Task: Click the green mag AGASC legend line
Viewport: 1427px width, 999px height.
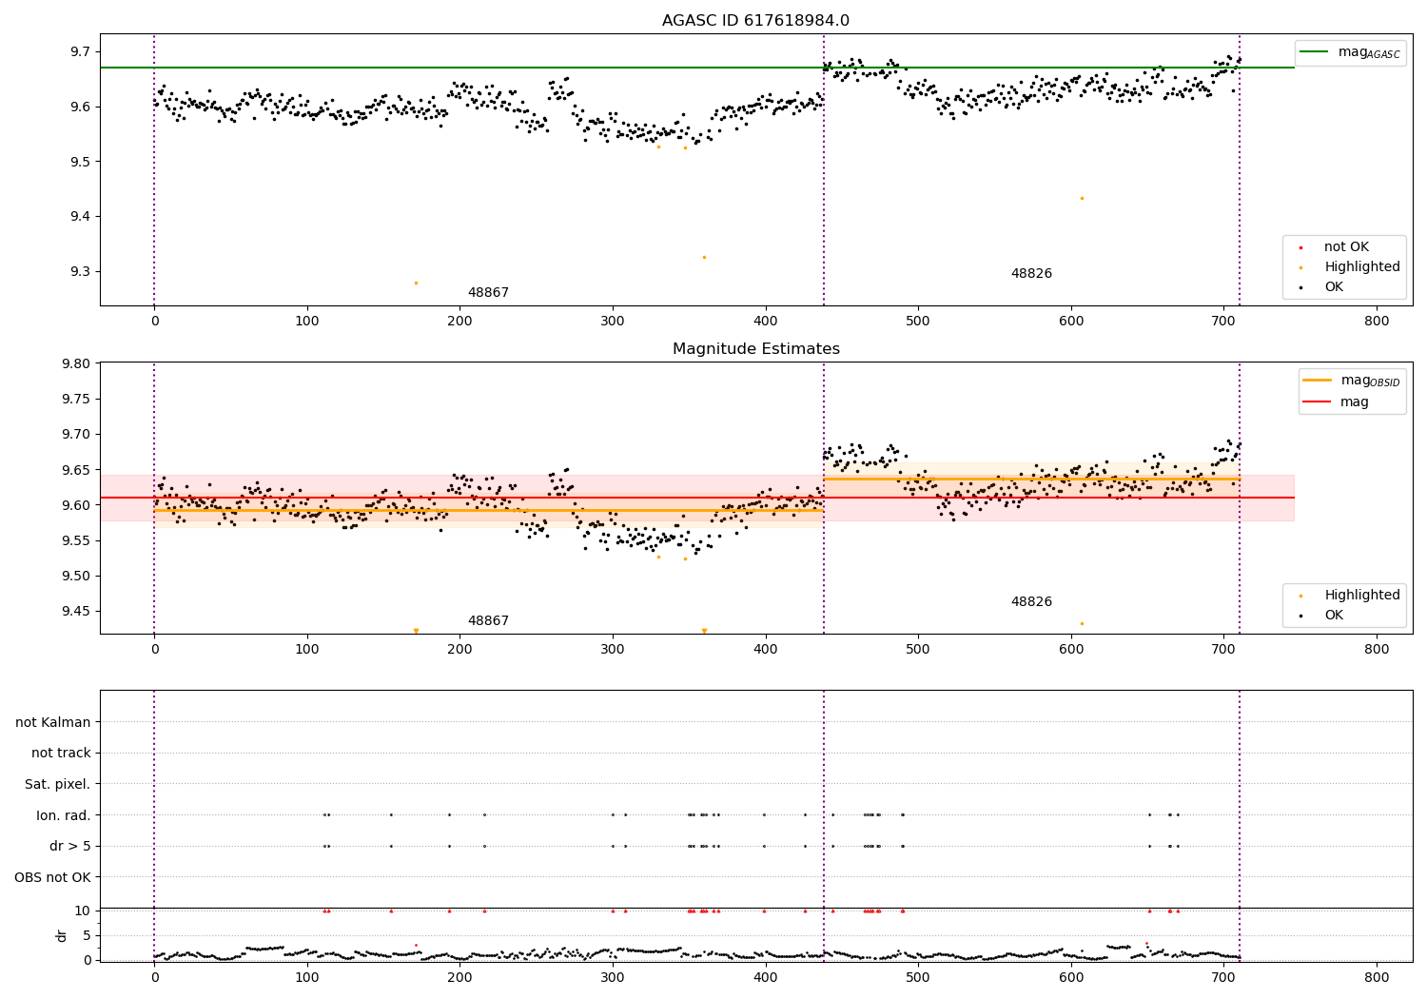Action: [1314, 52]
